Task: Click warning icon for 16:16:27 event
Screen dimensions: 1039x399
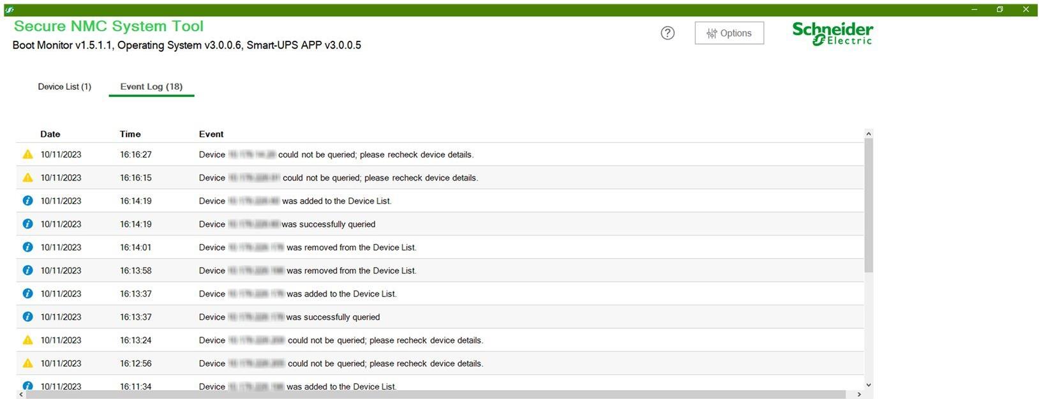Action: (x=27, y=154)
